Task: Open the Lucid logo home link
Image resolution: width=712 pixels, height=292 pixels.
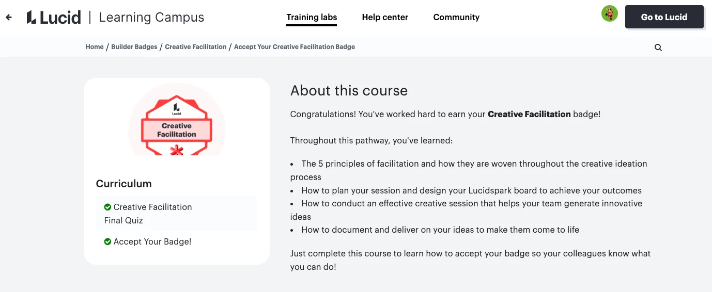Action: (54, 17)
